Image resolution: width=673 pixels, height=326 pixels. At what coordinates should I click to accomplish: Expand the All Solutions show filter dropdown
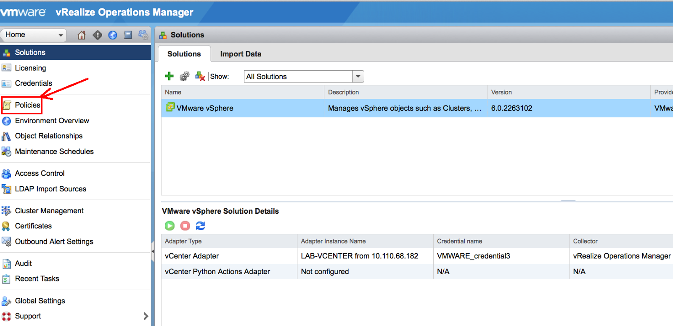coord(358,77)
